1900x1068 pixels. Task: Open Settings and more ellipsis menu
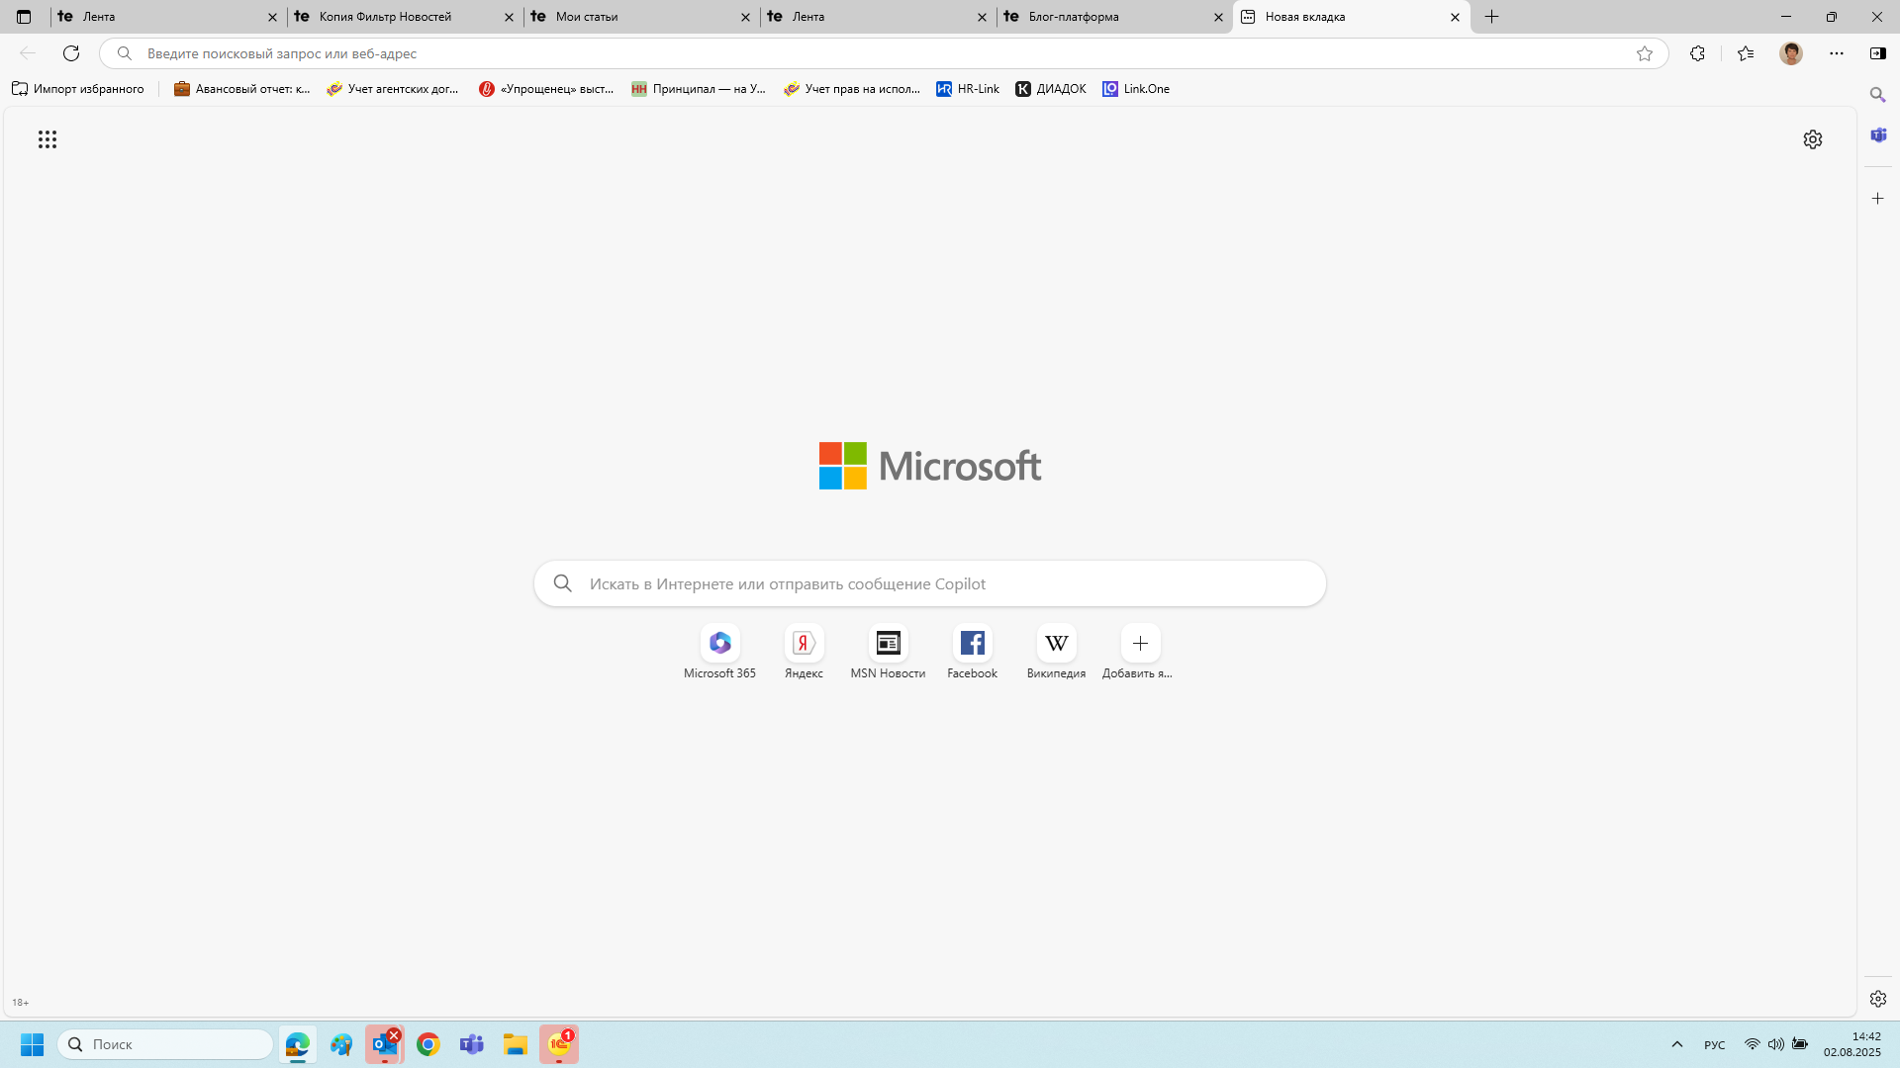click(1837, 53)
